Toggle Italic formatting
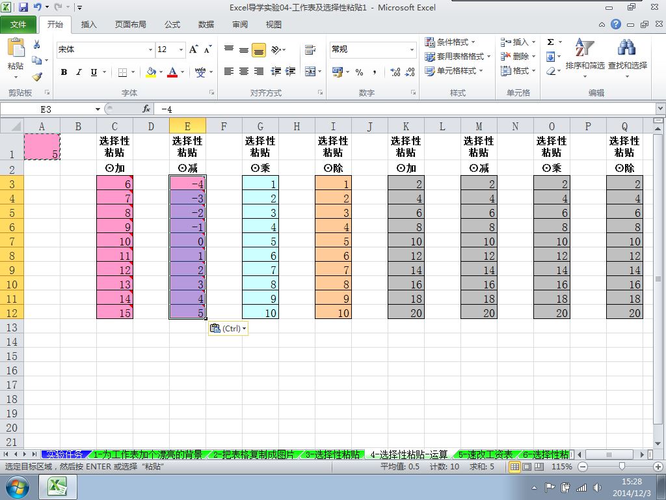 pyautogui.click(x=79, y=72)
